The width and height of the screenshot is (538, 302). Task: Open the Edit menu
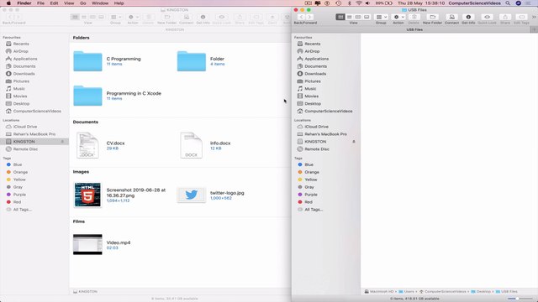click(54, 3)
